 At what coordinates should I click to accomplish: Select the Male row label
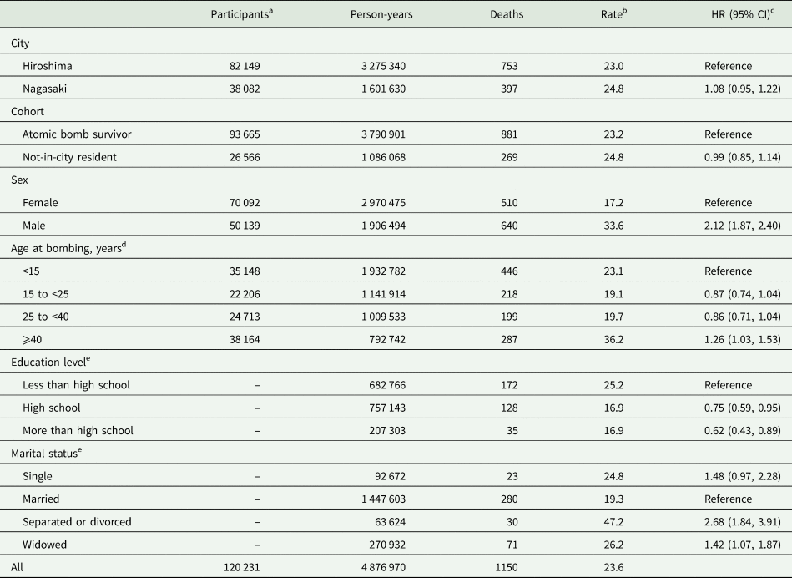37,224
